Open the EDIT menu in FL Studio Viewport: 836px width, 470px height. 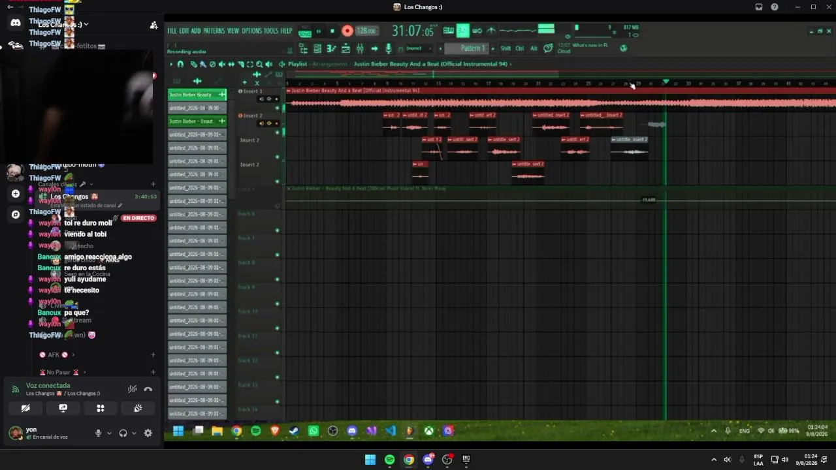click(x=184, y=31)
